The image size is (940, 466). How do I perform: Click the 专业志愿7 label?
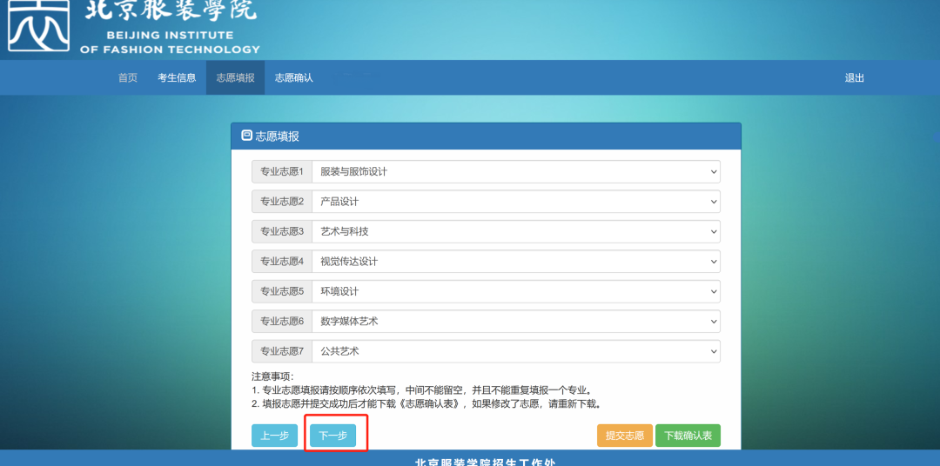(282, 351)
